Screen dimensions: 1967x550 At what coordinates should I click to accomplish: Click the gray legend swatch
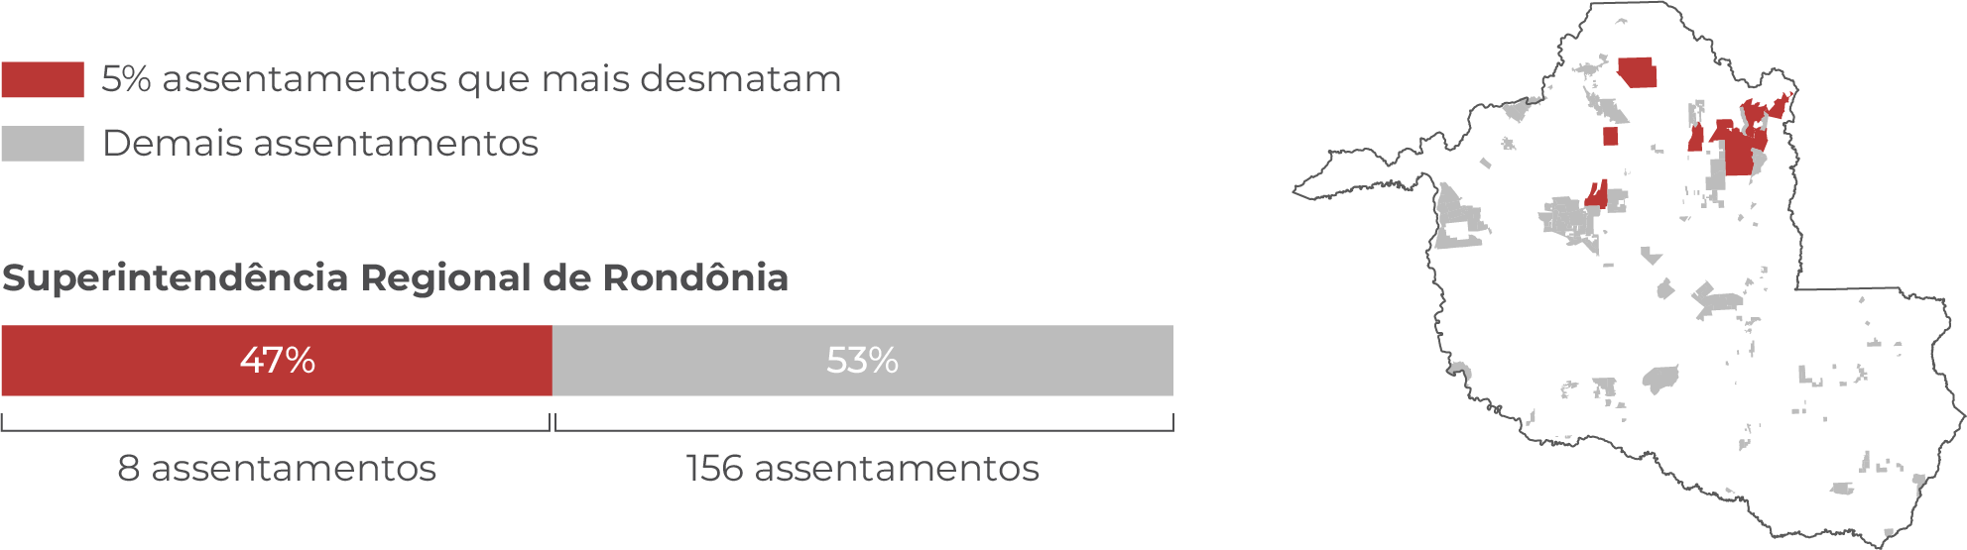coord(43,144)
